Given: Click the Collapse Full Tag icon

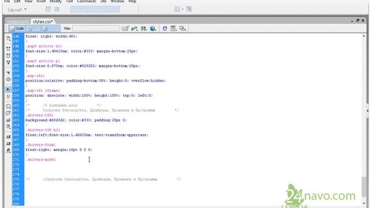Looking at the screenshot, I should (8, 49).
